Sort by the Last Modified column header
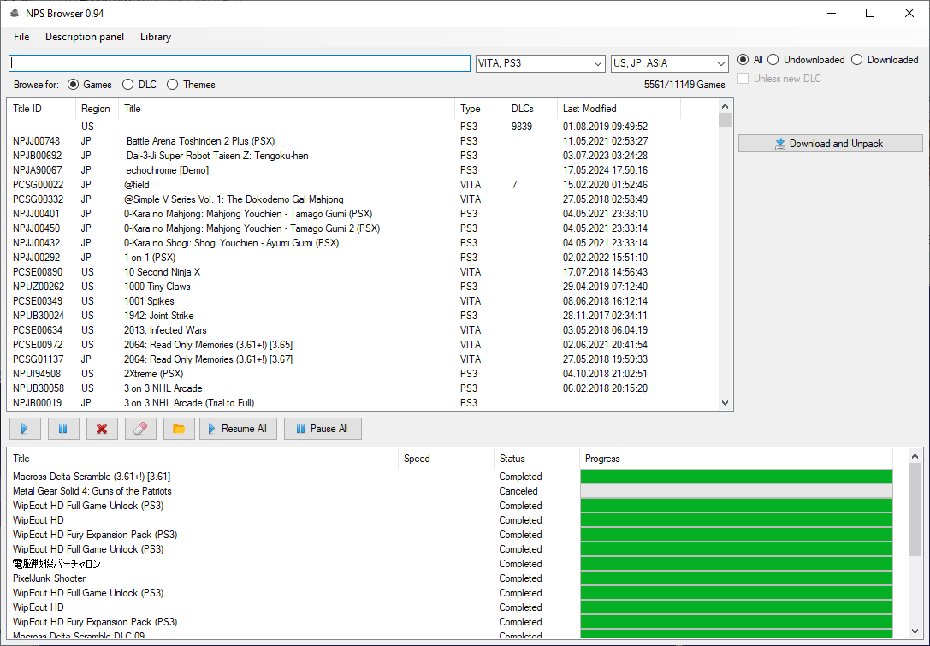930x646 pixels. point(619,109)
